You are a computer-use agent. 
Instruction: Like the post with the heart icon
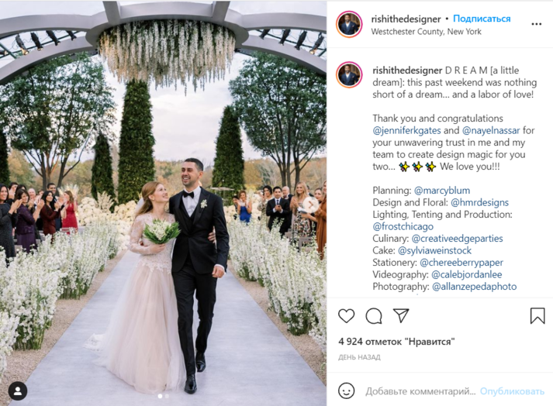[346, 316]
